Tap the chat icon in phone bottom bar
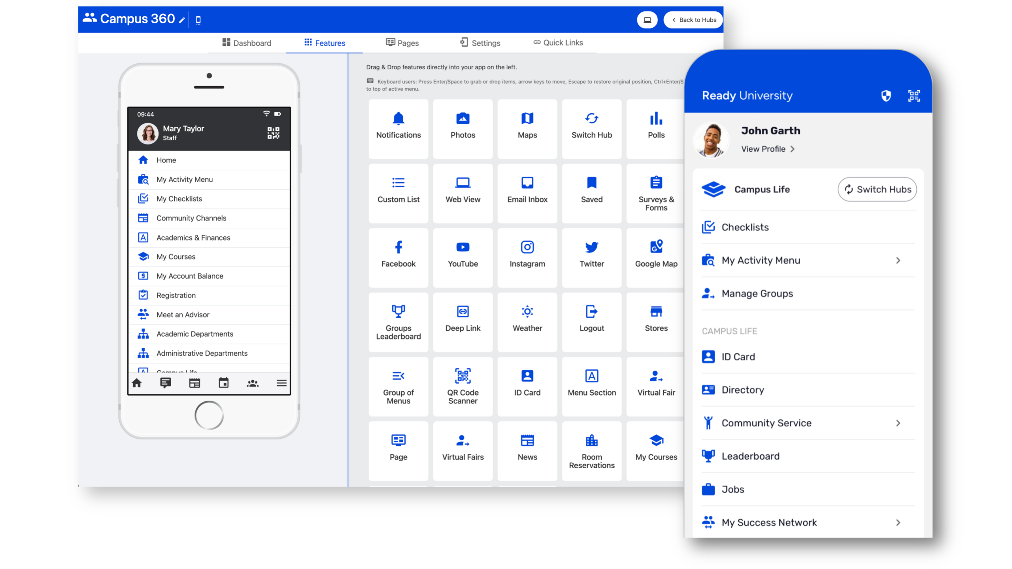1012x569 pixels. (x=166, y=383)
